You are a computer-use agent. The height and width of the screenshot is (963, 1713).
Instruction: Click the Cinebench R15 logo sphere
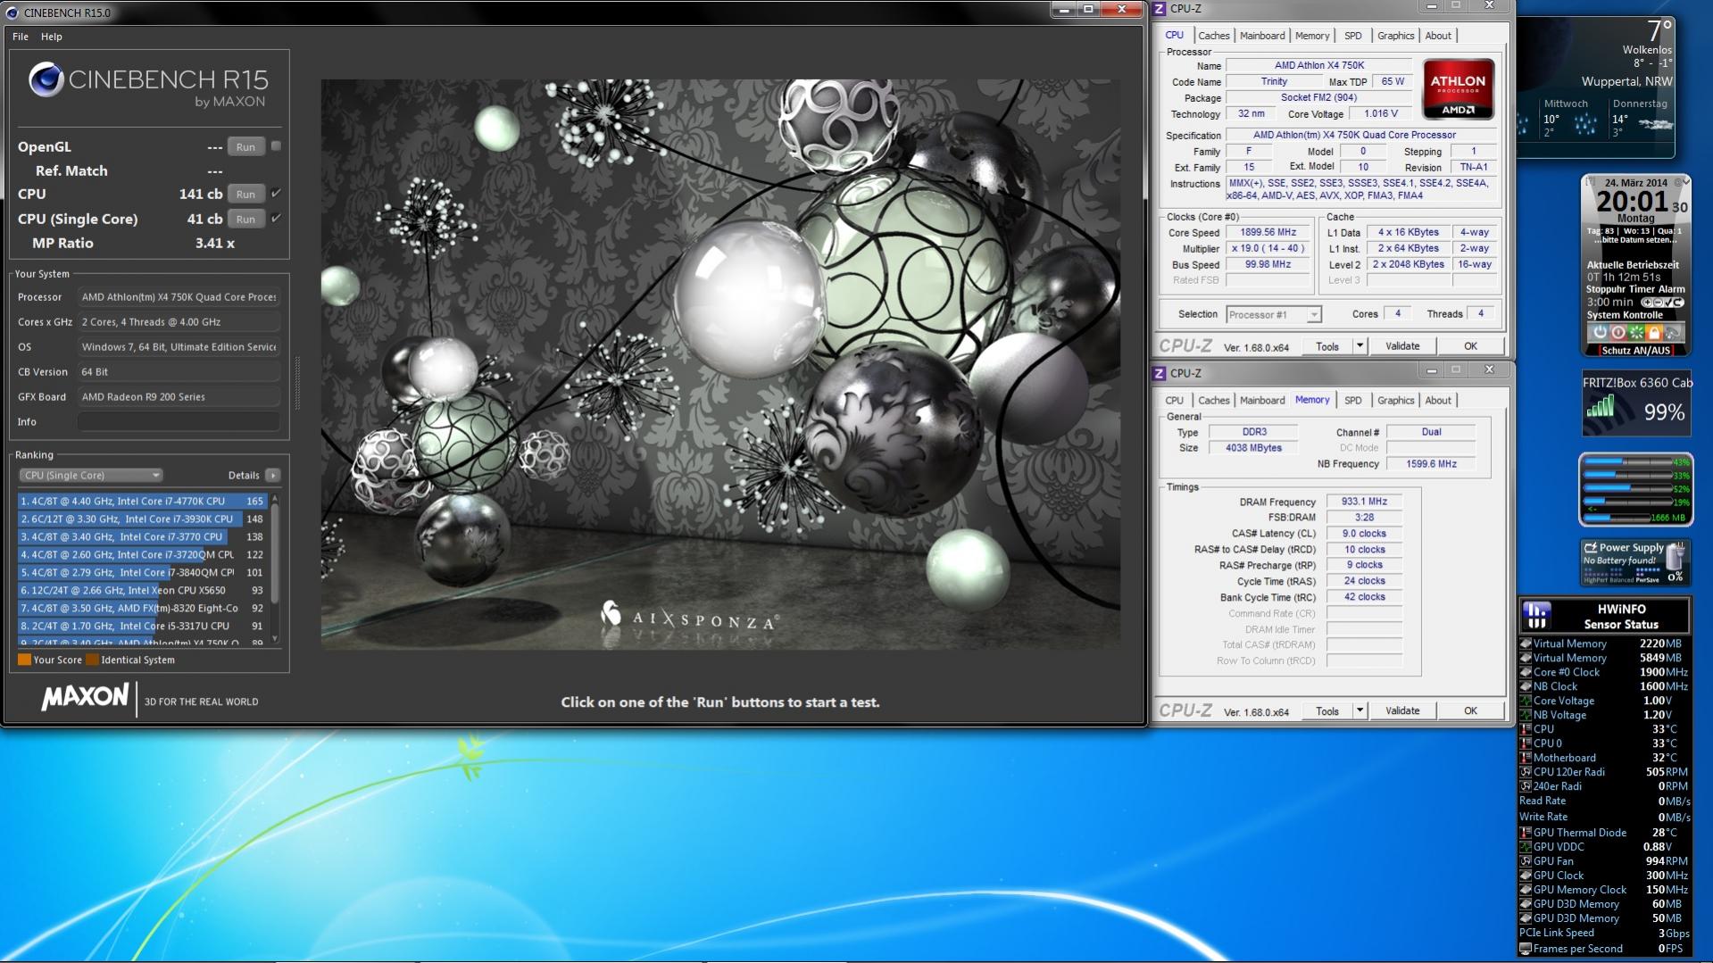click(x=46, y=80)
